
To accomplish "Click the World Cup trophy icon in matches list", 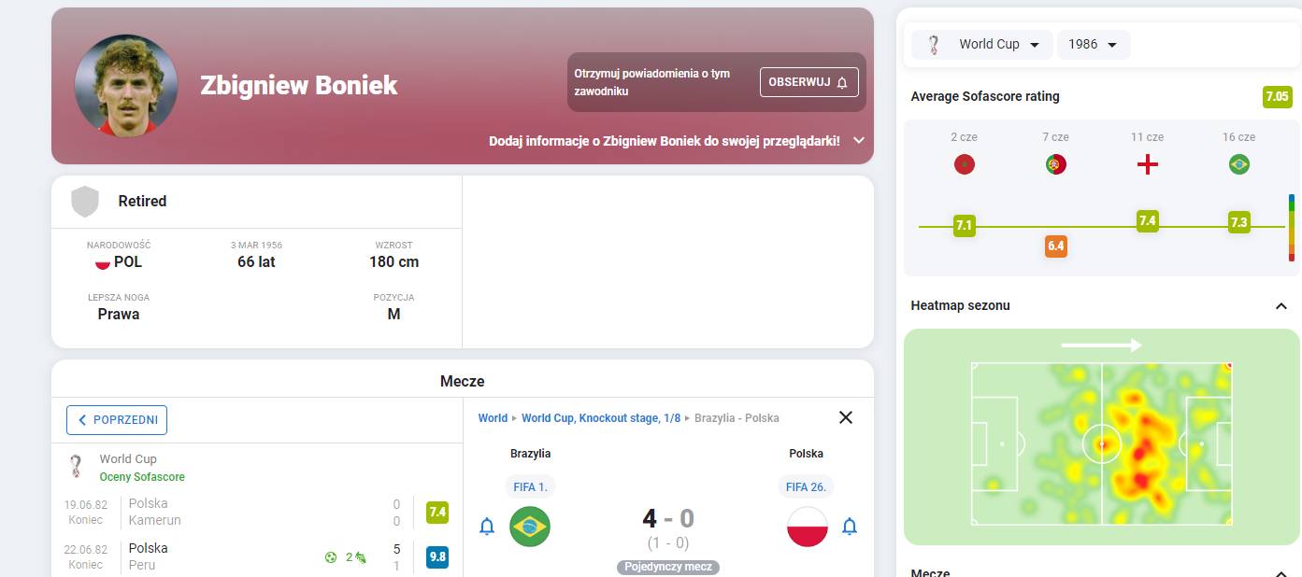I will [x=77, y=466].
